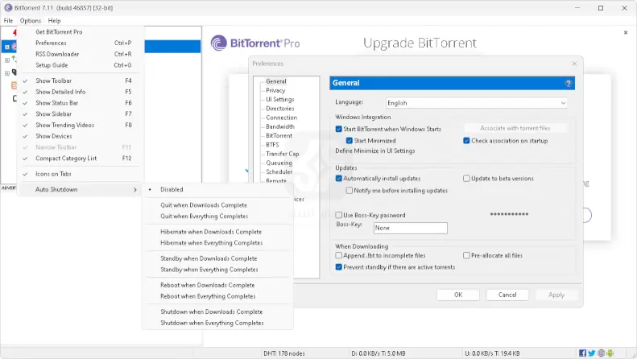Open the web globe icon in status bar
This screenshot has height=359, width=637.
coord(602,353)
